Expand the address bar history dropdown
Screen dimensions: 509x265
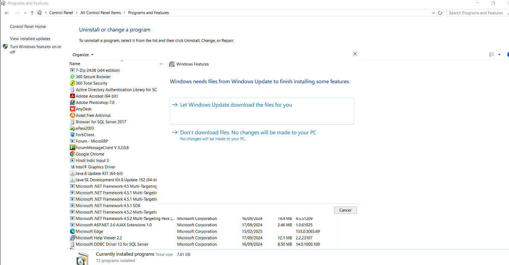[x=433, y=13]
